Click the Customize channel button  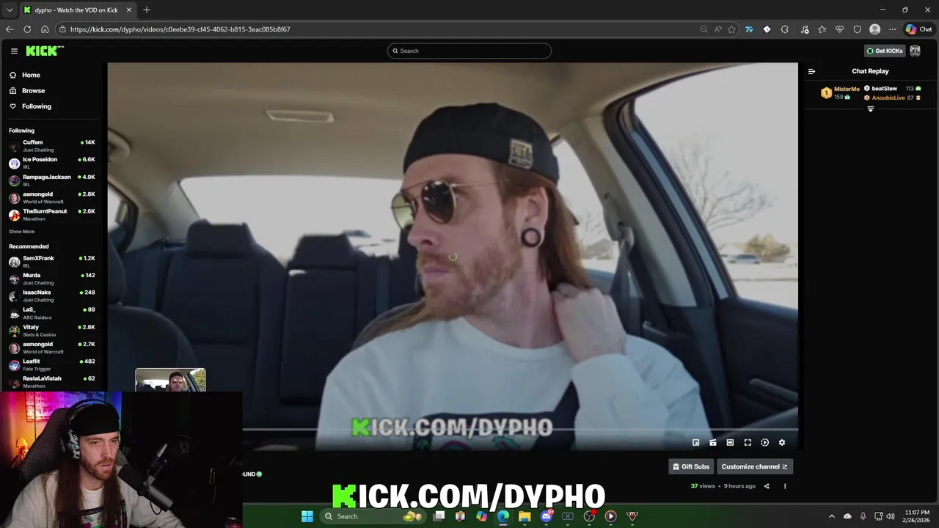point(754,466)
